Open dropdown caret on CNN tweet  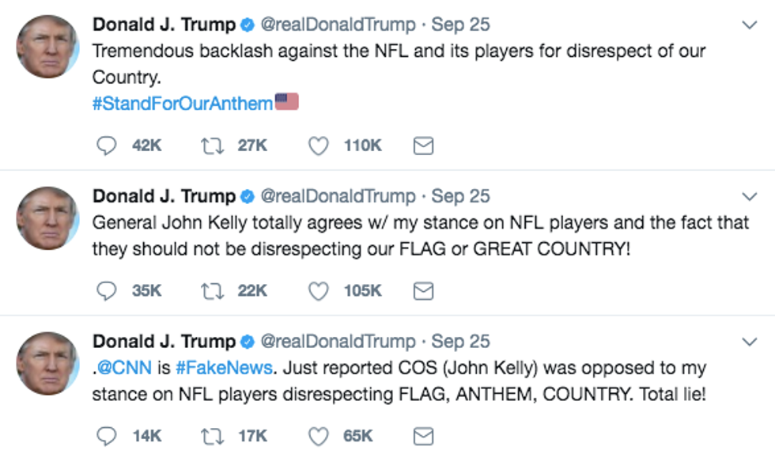click(749, 342)
